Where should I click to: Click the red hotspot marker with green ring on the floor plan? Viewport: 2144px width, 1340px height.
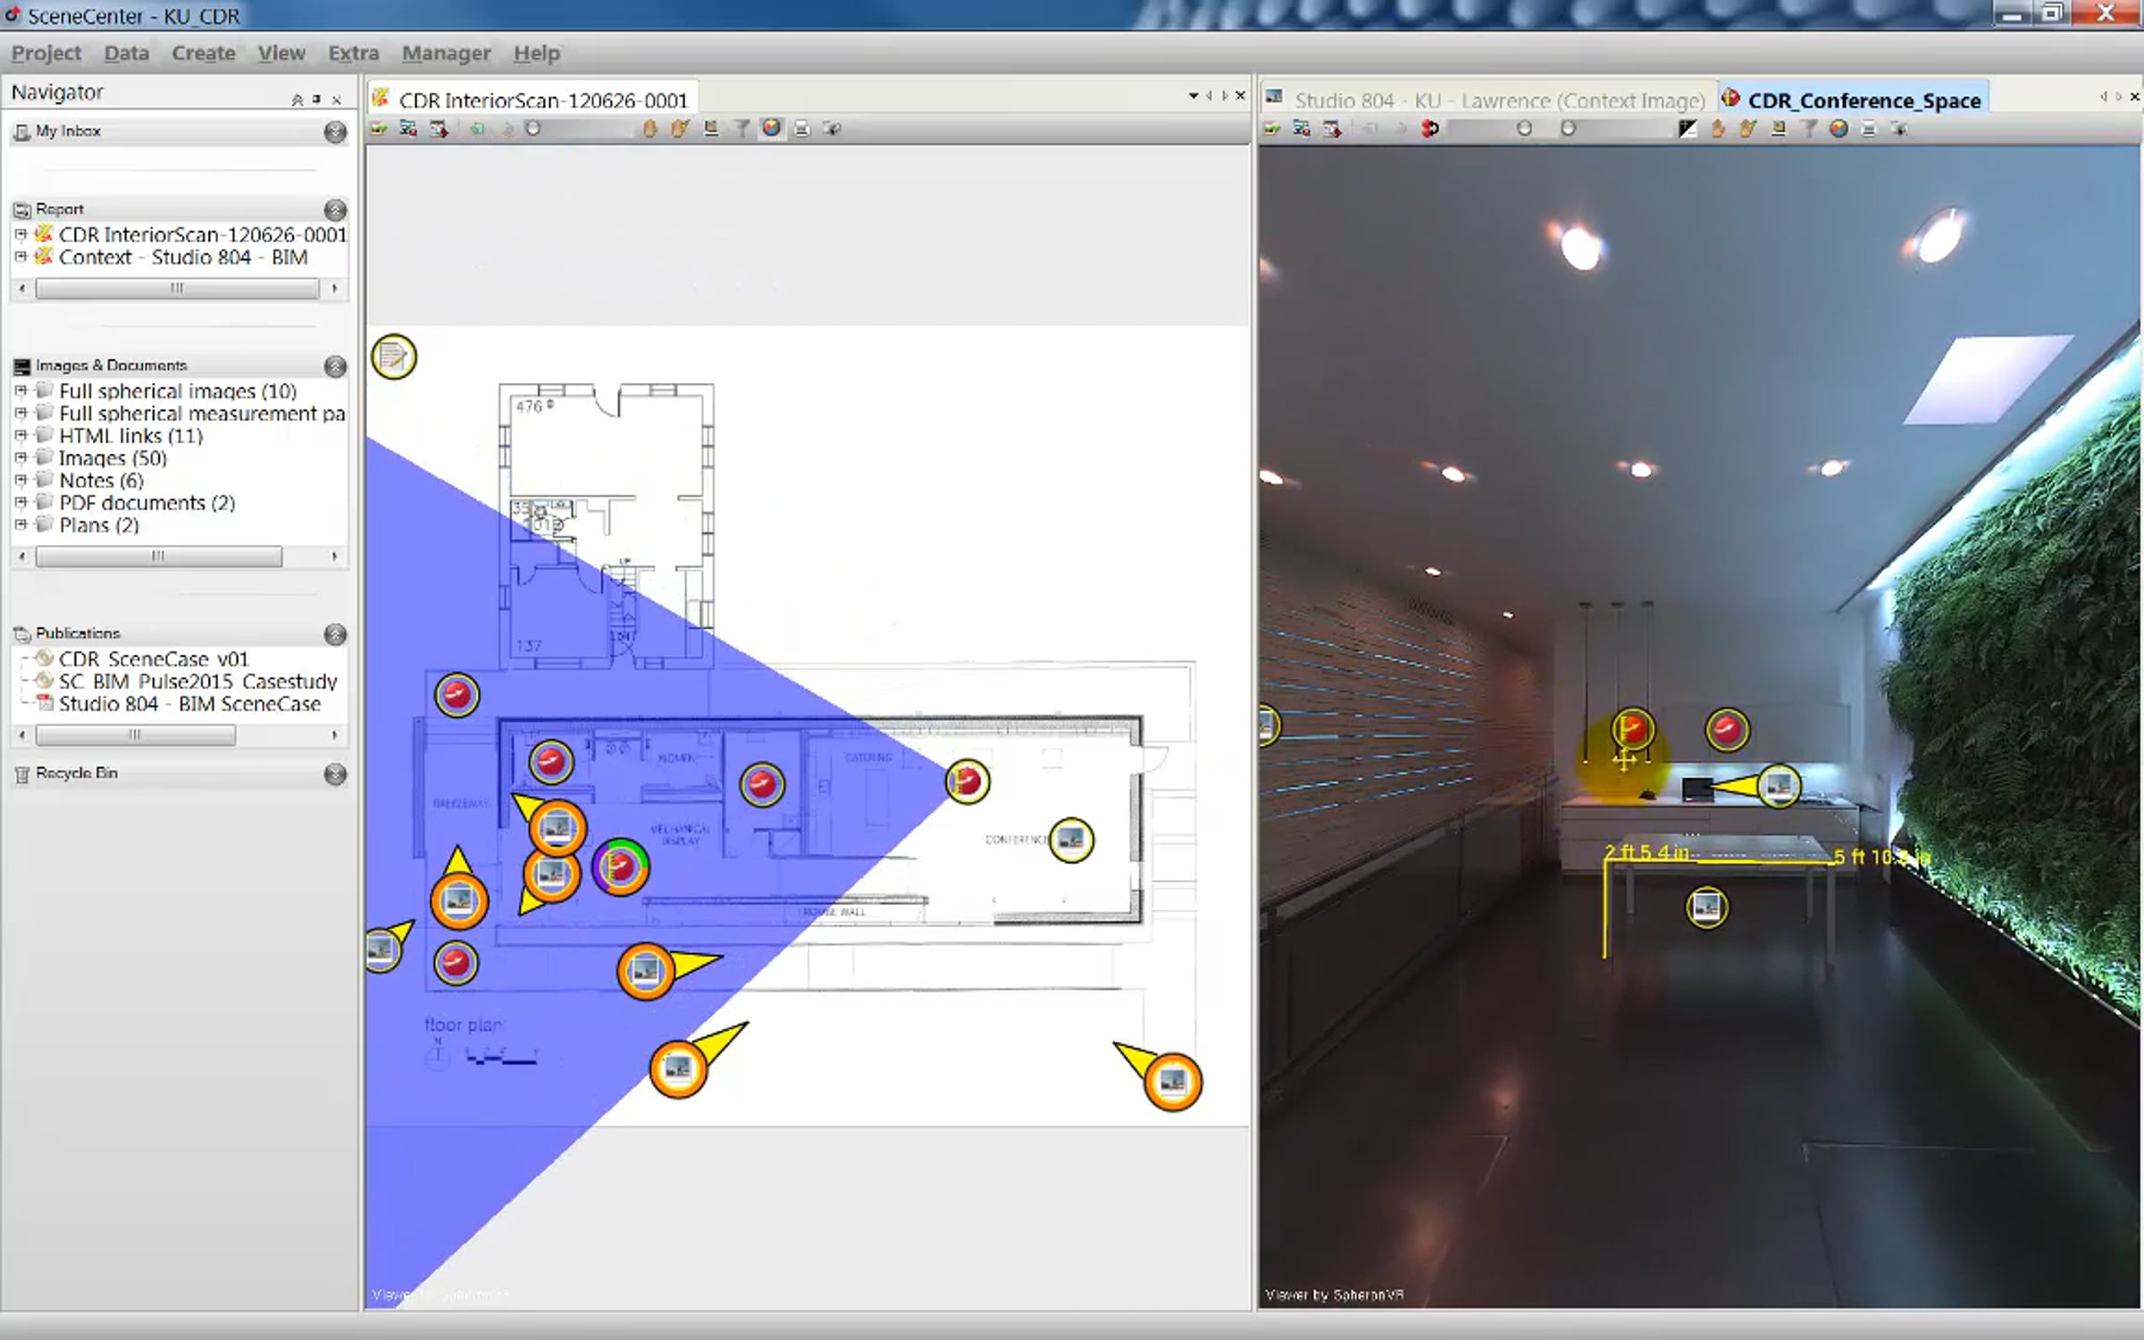621,867
